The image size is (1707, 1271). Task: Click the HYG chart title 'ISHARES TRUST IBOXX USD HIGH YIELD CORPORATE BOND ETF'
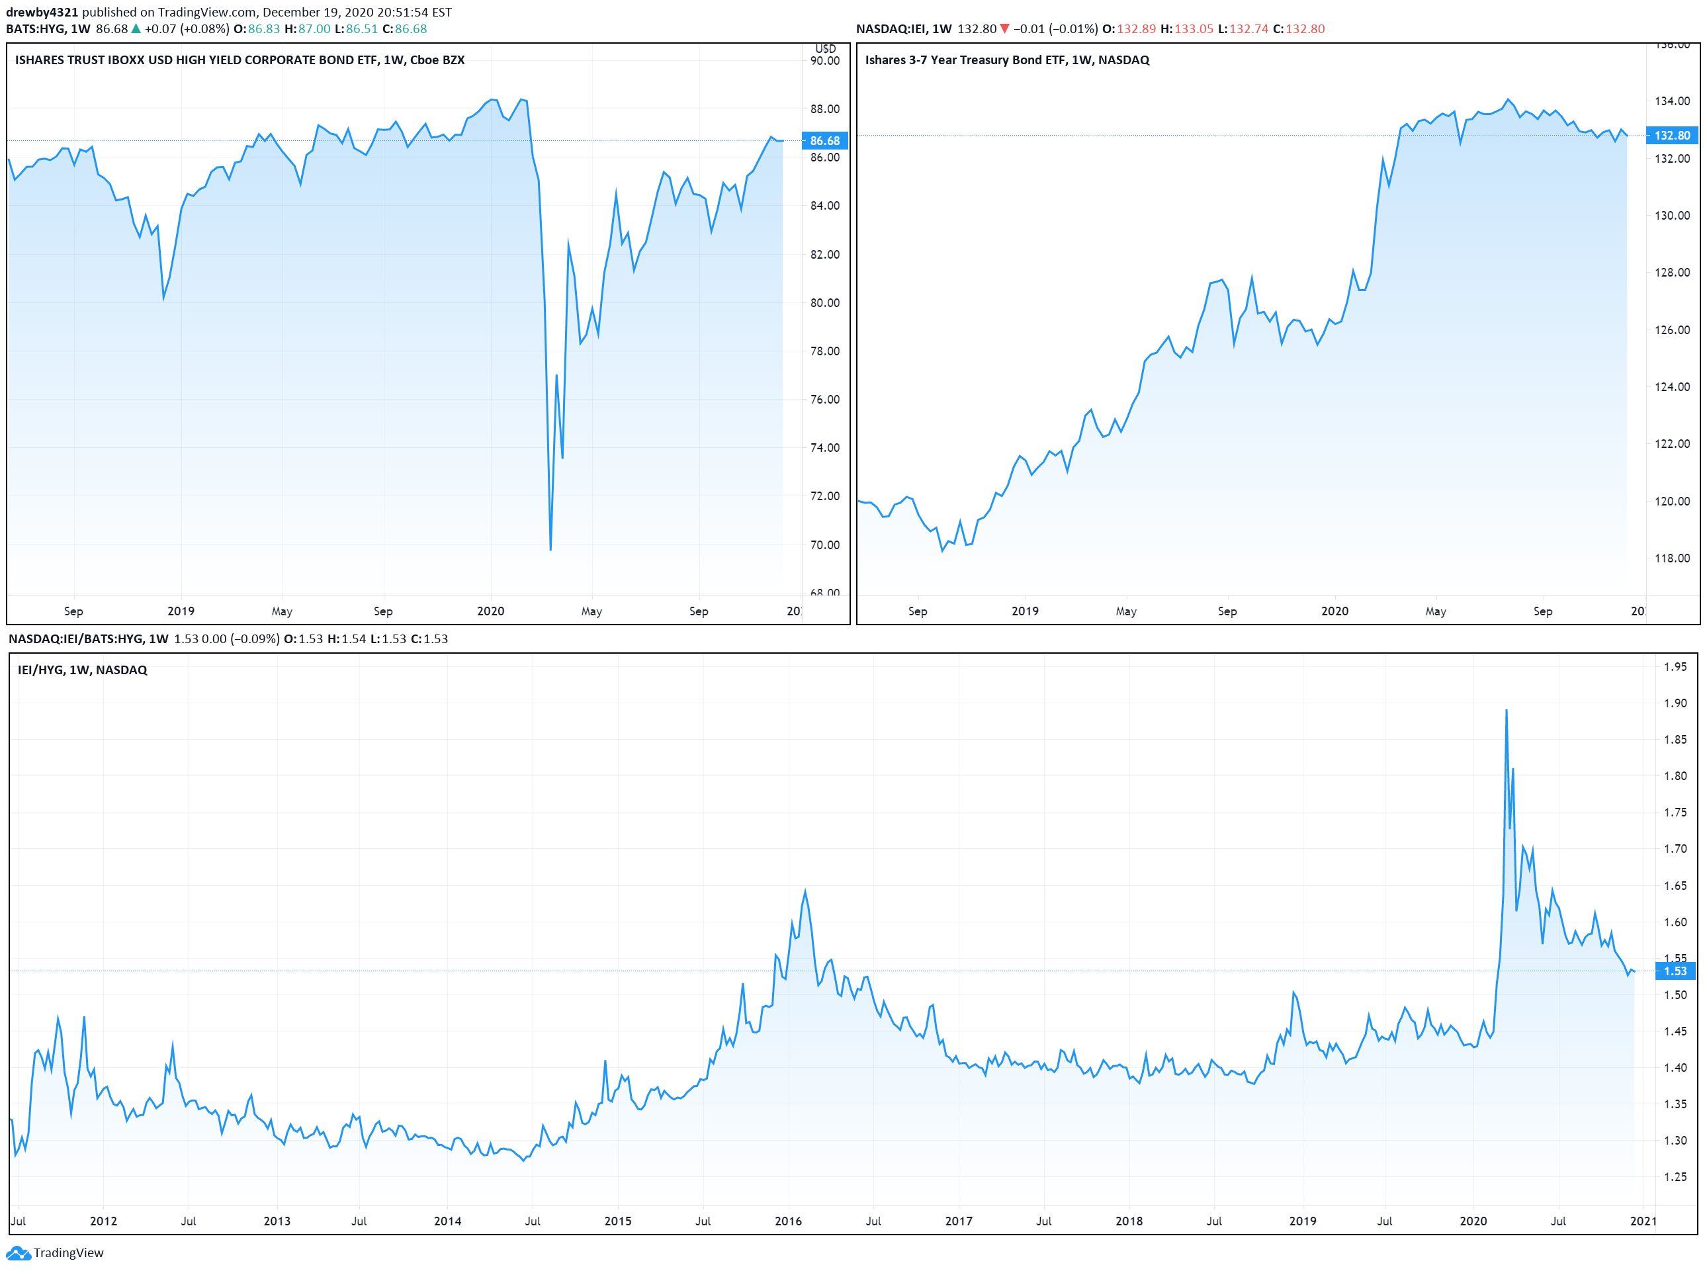[x=195, y=60]
